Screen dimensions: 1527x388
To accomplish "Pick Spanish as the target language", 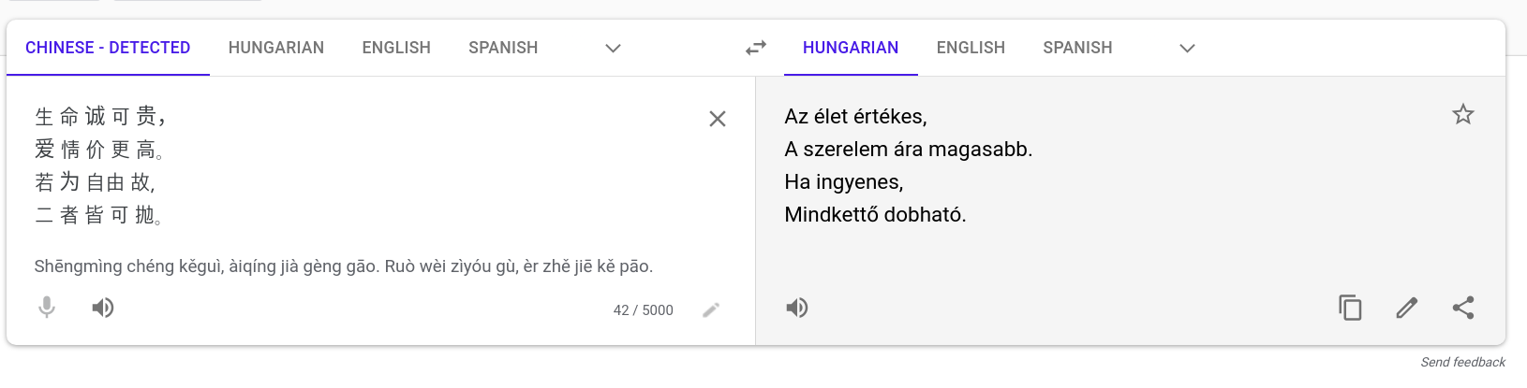I will pos(1077,48).
